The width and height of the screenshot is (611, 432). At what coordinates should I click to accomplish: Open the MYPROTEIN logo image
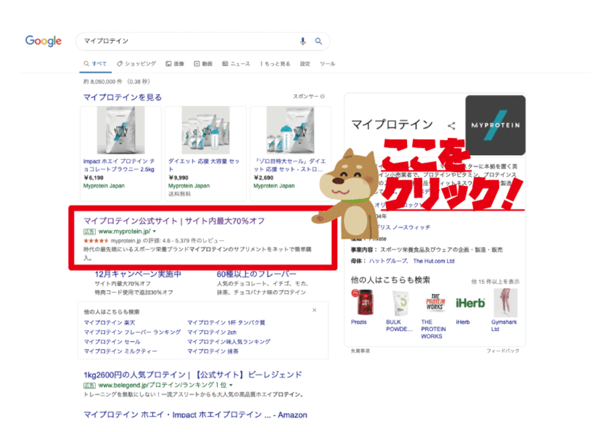coord(495,125)
